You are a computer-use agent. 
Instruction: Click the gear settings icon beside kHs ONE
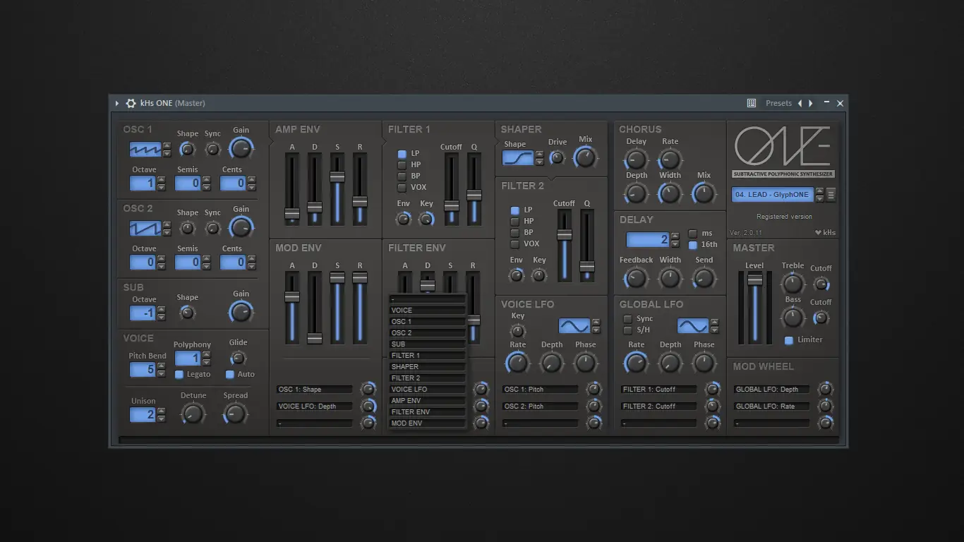131,103
